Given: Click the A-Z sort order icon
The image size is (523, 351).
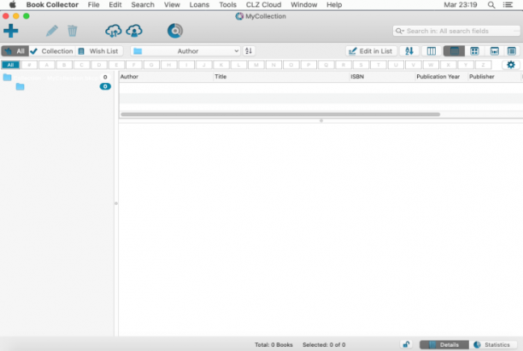Looking at the screenshot, I should click(x=409, y=51).
